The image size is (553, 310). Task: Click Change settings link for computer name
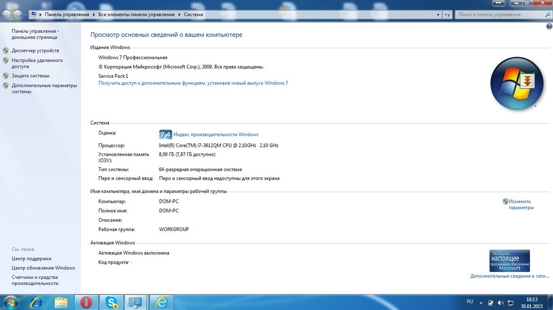(x=521, y=205)
